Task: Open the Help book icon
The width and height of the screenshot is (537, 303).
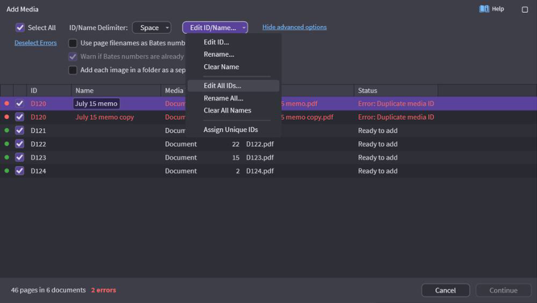Action: (x=484, y=9)
